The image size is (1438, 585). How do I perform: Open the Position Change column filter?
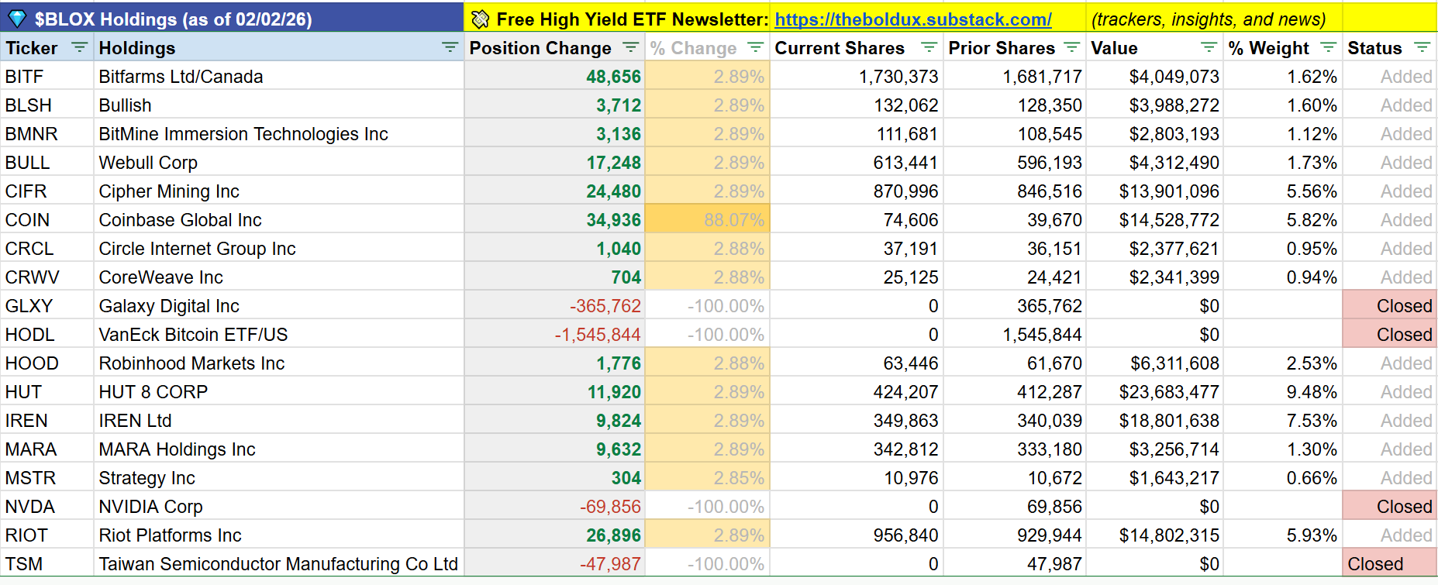631,47
